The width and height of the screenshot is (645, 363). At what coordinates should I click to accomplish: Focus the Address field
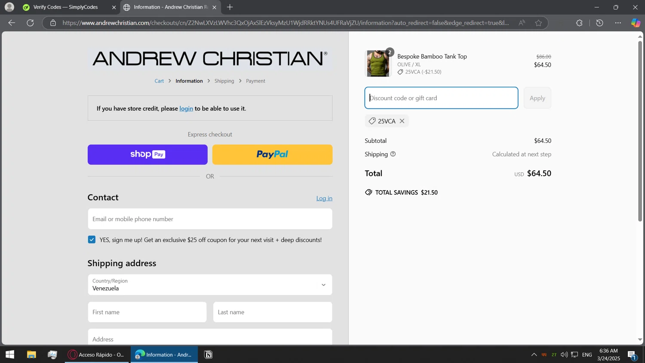coord(210,337)
